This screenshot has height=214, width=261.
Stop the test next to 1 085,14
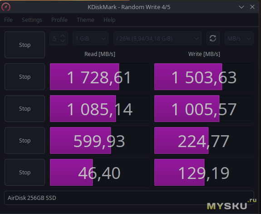[x=25, y=109]
